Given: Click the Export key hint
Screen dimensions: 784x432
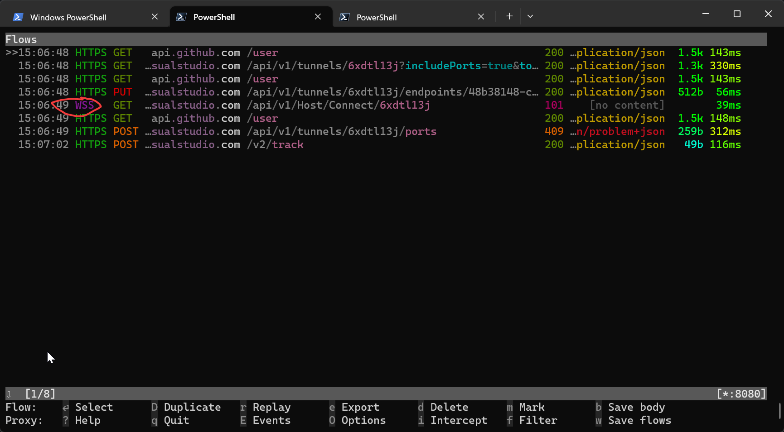Looking at the screenshot, I should click(x=354, y=407).
